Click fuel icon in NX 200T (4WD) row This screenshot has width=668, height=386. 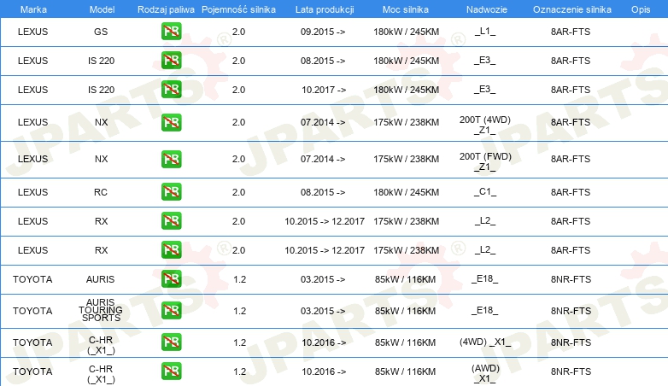[x=171, y=122]
